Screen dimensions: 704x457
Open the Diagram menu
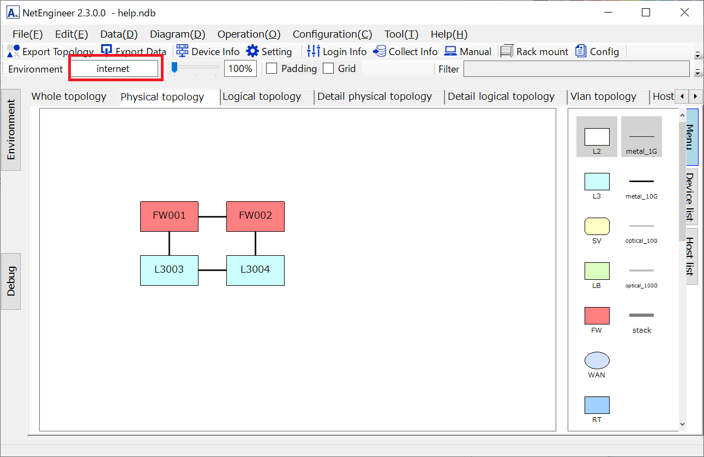(177, 34)
